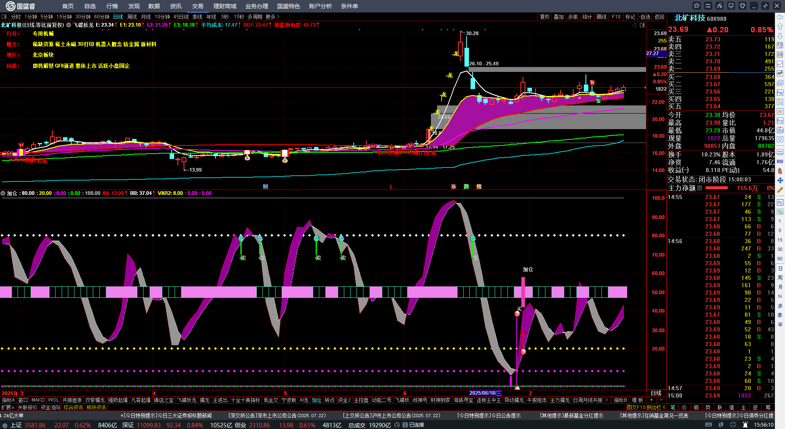Toggle the 日 period button in right sidebar

click(780, 268)
